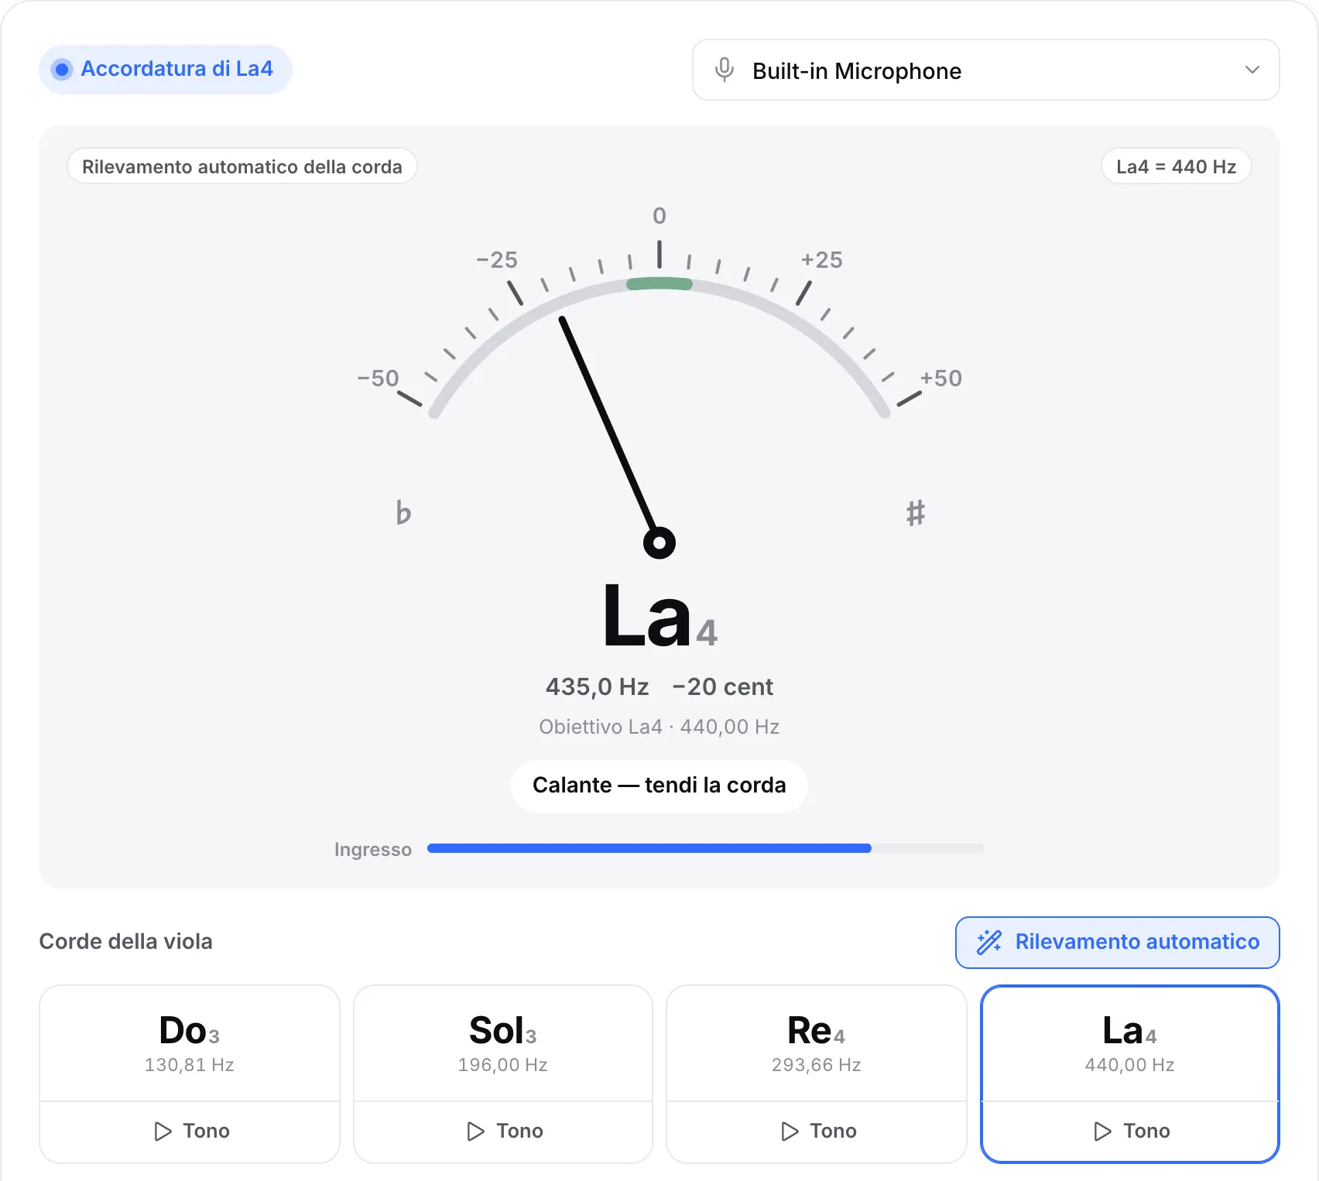Click the +50 gauge scale label
The image size is (1319, 1181).
940,378
